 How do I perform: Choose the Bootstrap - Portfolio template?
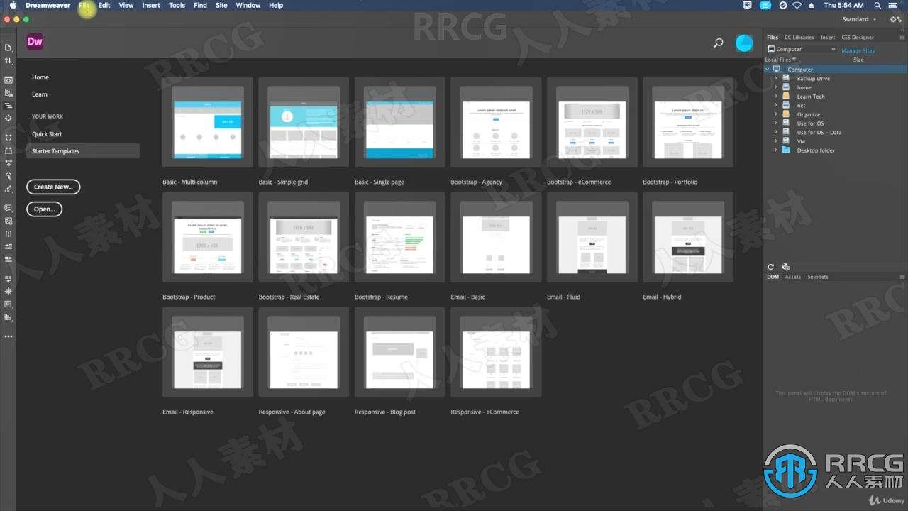point(688,122)
